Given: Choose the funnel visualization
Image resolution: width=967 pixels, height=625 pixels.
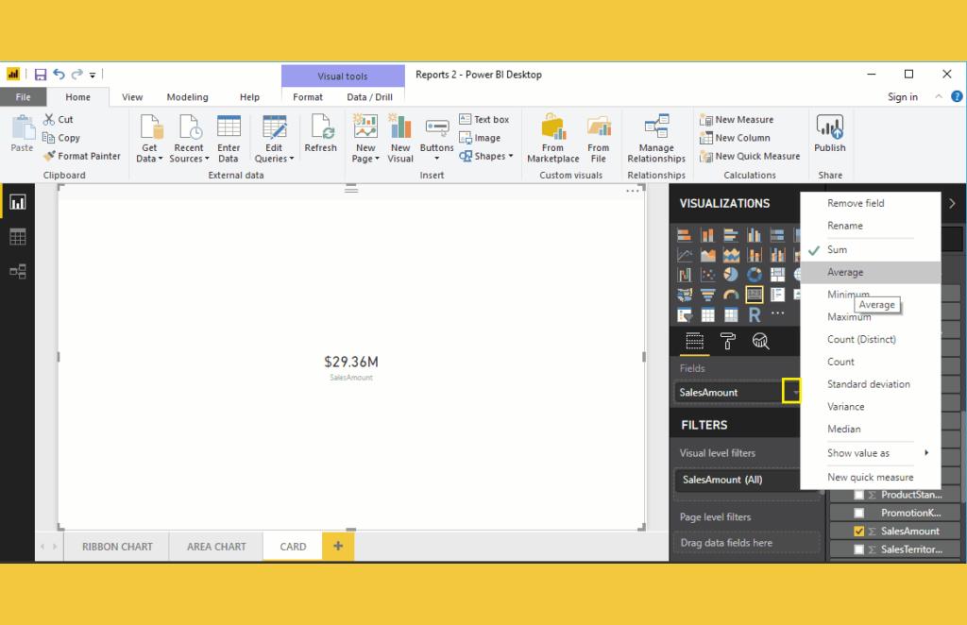Looking at the screenshot, I should click(708, 295).
